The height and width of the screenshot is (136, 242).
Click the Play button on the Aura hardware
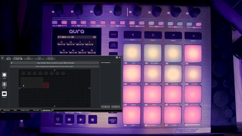[81, 119]
